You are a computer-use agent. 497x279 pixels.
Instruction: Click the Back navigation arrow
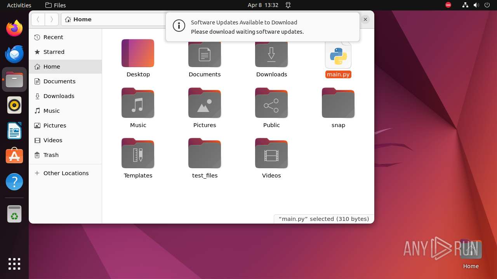coord(38,19)
